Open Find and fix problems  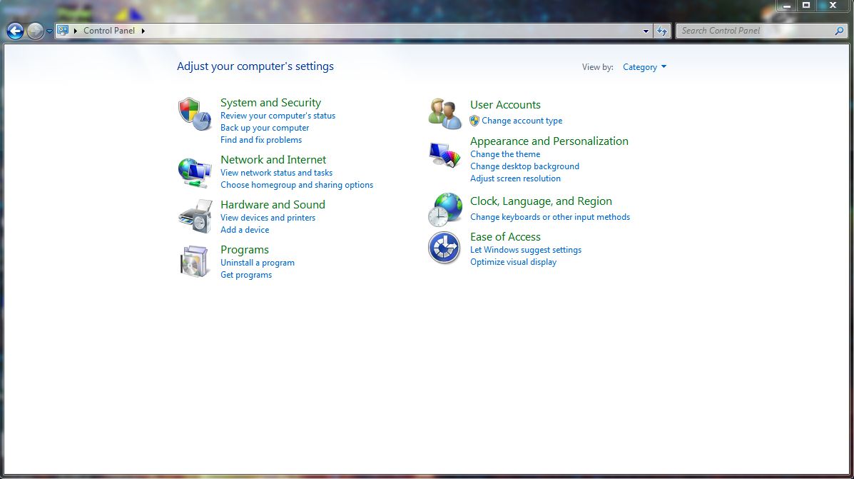pos(261,139)
